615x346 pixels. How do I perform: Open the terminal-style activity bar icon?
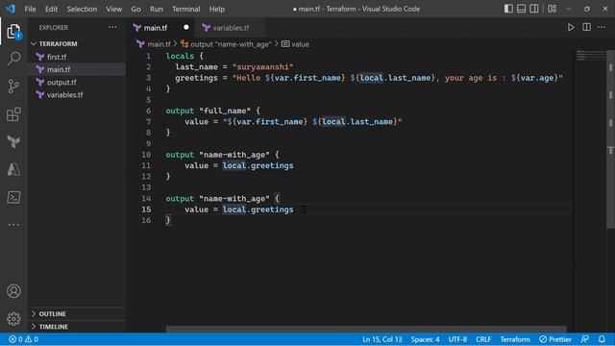coord(13,197)
